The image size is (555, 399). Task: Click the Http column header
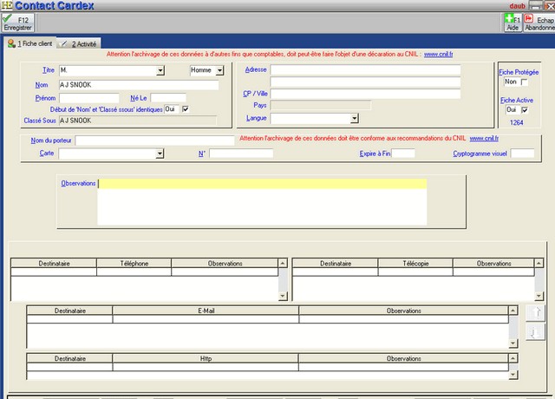tap(206, 358)
